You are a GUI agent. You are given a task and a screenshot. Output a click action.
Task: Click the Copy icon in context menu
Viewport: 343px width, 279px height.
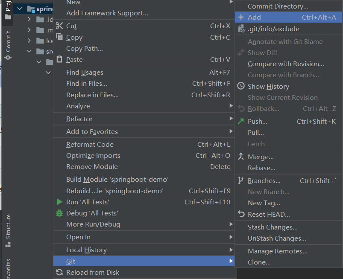click(x=59, y=37)
